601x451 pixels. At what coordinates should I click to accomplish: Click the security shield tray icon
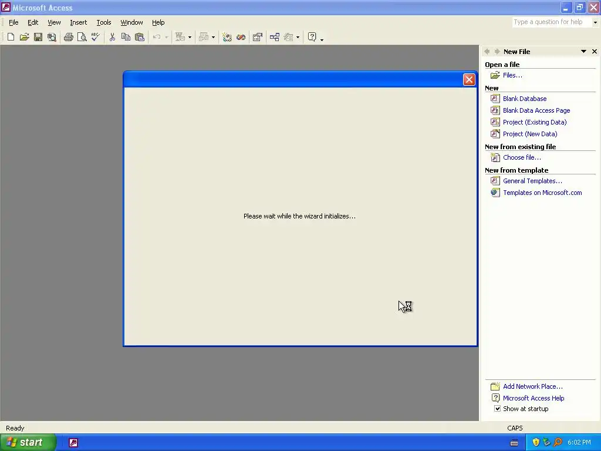coord(536,442)
